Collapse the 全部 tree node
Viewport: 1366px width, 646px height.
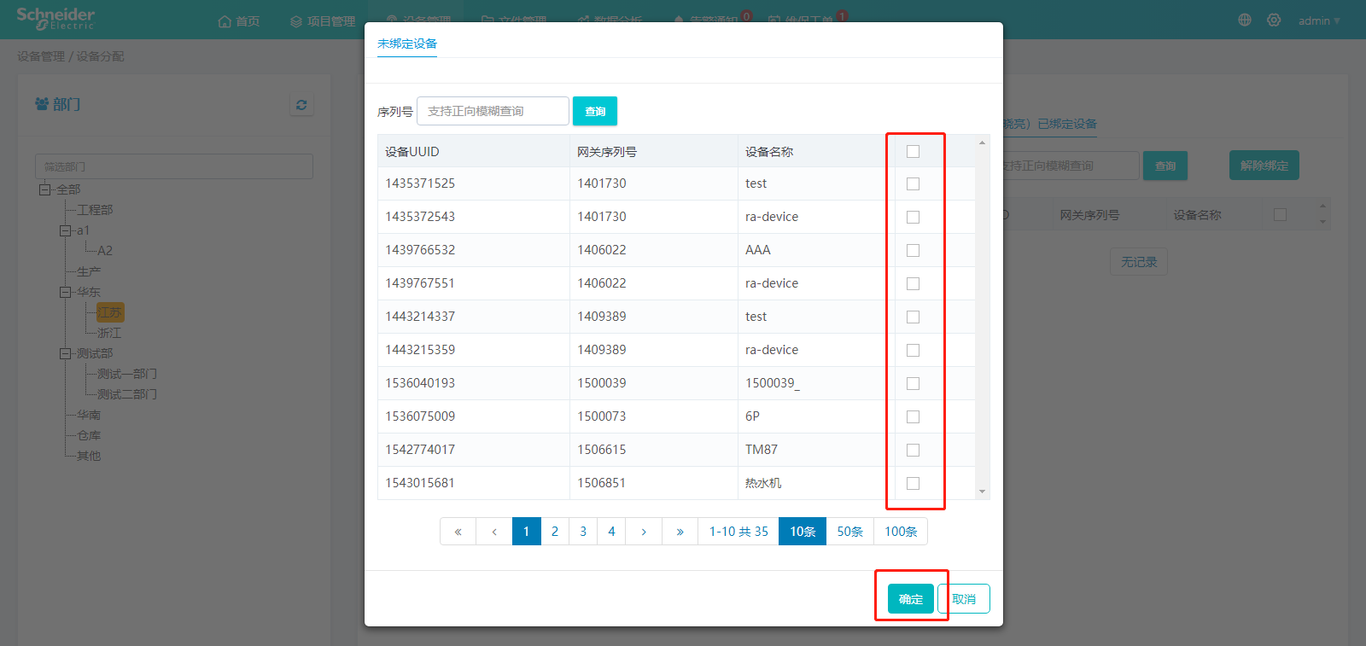tap(44, 189)
